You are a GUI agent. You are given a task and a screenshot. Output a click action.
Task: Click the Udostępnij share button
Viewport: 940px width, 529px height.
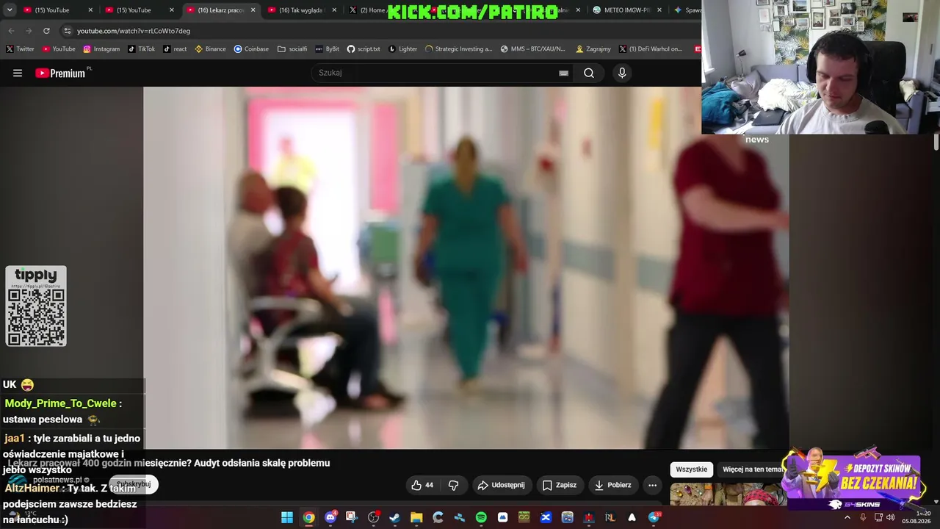coord(501,485)
